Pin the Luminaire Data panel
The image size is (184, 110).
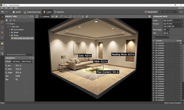click(x=180, y=16)
